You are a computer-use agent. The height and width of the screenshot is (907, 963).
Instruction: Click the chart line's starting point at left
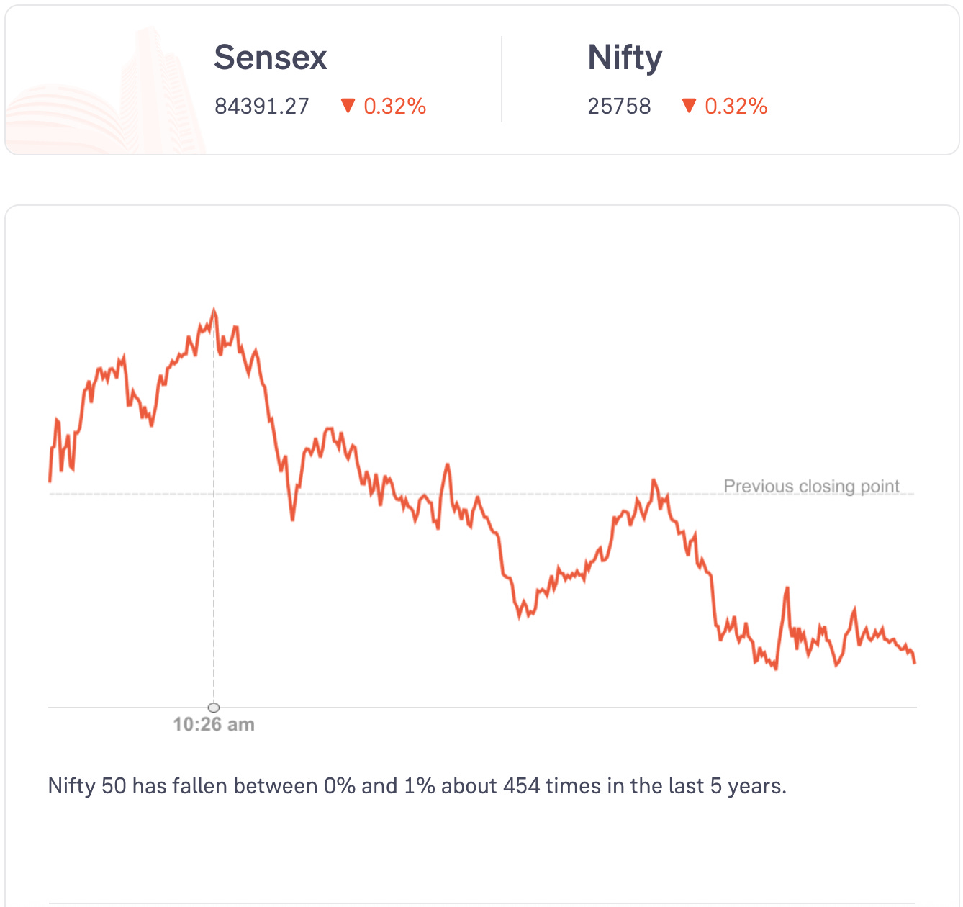[x=50, y=480]
